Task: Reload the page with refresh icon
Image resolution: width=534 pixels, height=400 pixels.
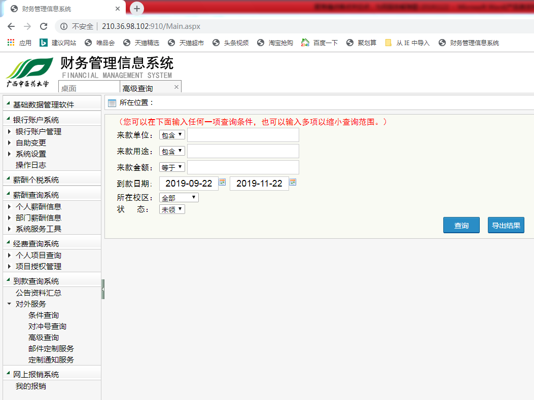Action: click(x=44, y=26)
